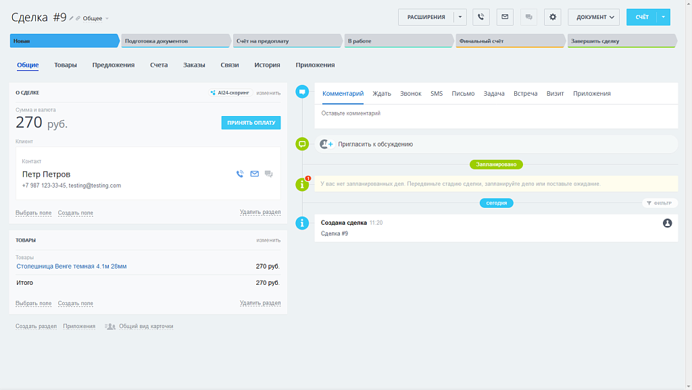Email Петр Петров via the envelope icon
The width and height of the screenshot is (692, 390).
(254, 173)
